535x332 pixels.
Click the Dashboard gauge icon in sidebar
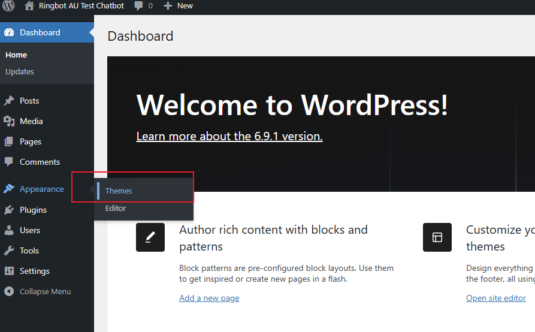pyautogui.click(x=9, y=32)
